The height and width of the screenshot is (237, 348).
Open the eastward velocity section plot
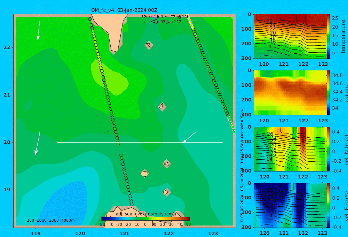(290, 205)
